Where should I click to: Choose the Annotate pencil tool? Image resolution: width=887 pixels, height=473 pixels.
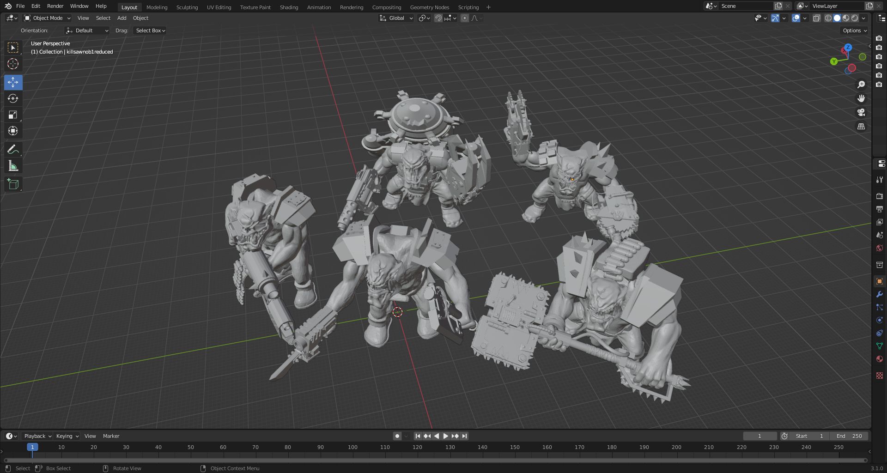coord(13,149)
